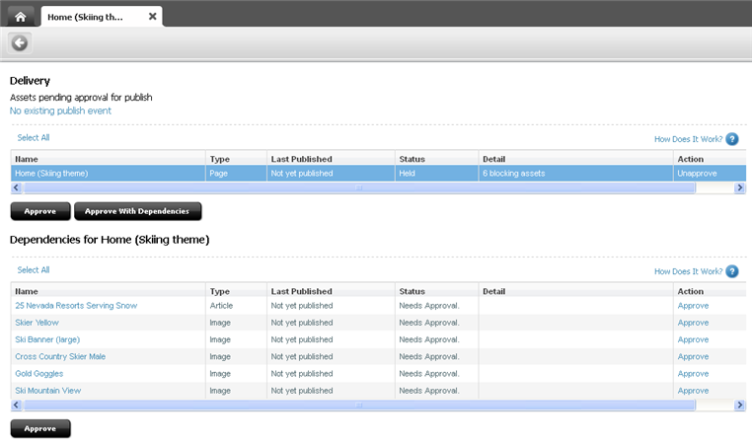Select the Home (Skiing theme) page row
The image size is (752, 445).
(378, 173)
